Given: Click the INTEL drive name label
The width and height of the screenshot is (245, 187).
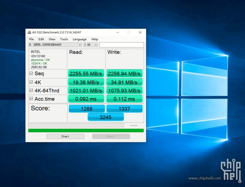Looking at the screenshot, I should click(x=35, y=52).
